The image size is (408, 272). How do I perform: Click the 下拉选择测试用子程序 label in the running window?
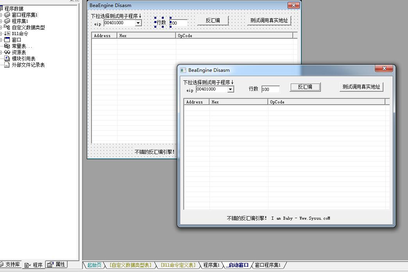208,82
